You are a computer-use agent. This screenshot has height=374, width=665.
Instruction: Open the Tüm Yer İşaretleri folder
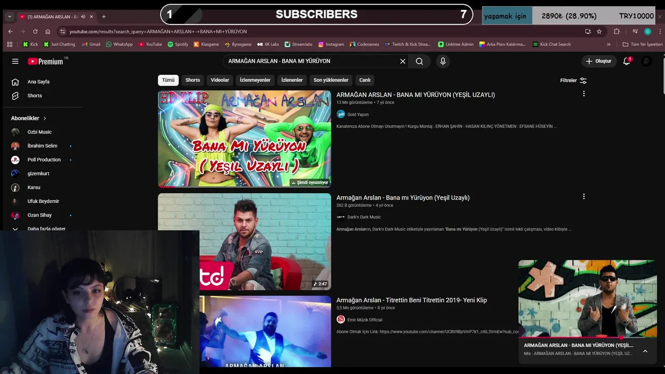pos(643,44)
